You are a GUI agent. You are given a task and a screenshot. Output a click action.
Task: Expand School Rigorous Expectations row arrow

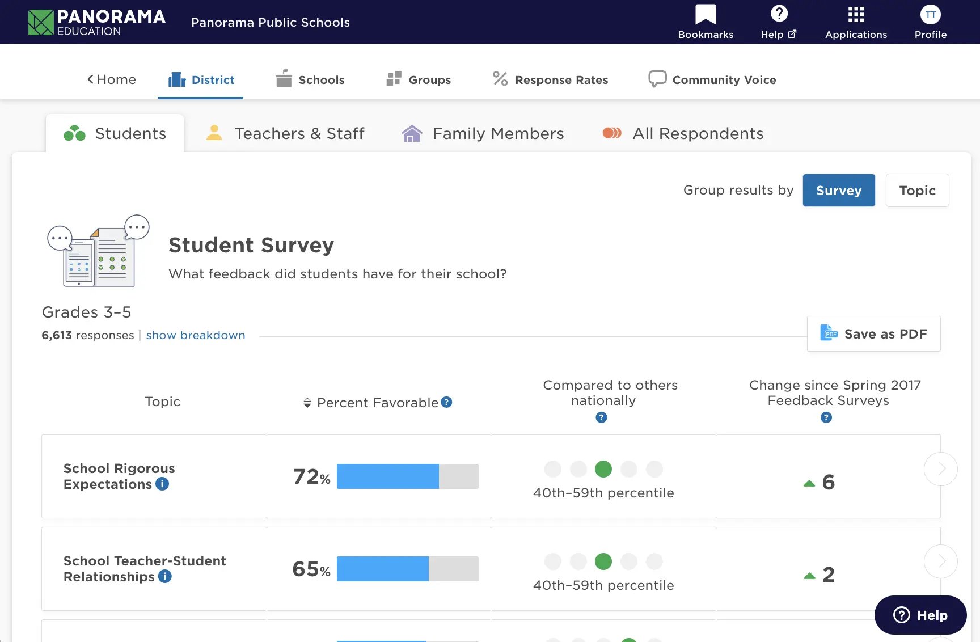tap(940, 469)
